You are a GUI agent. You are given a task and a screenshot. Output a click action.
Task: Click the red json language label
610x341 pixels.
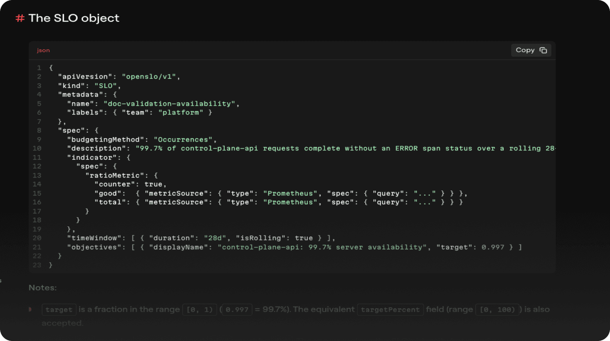pos(43,51)
